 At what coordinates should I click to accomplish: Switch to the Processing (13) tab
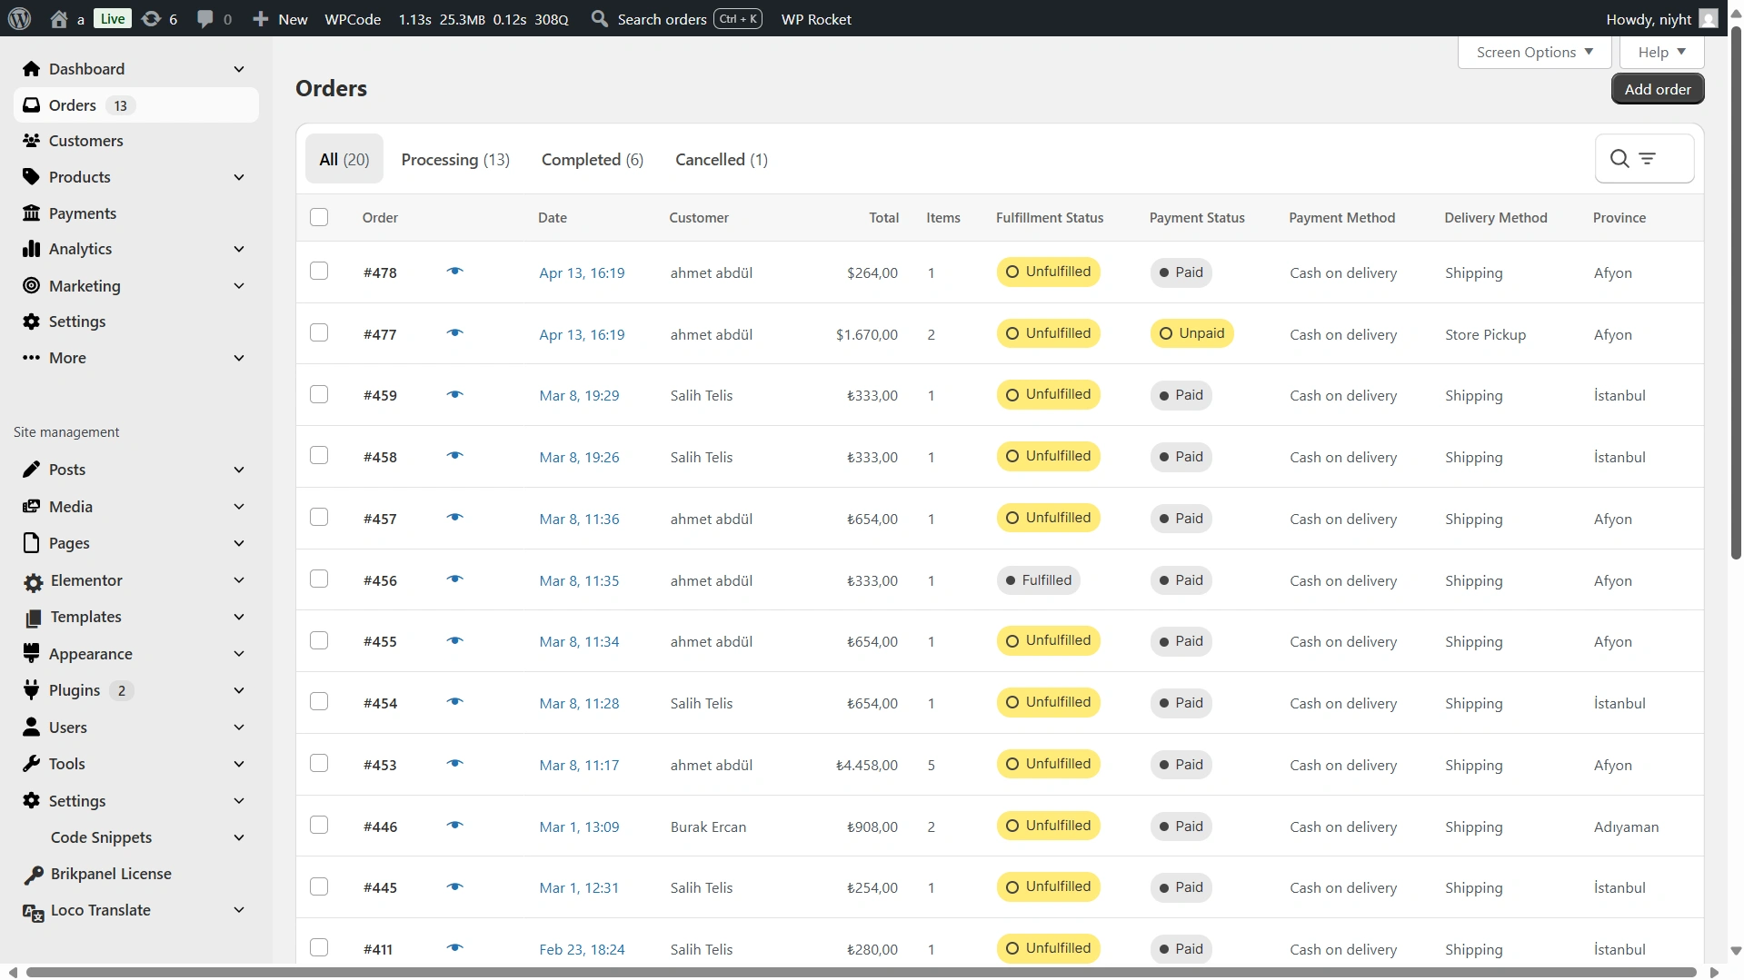455,160
